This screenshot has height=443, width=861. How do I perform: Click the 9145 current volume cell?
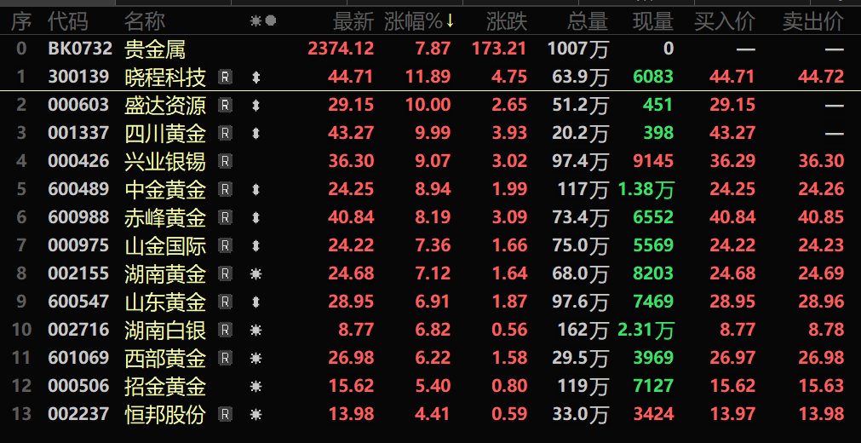pos(653,161)
